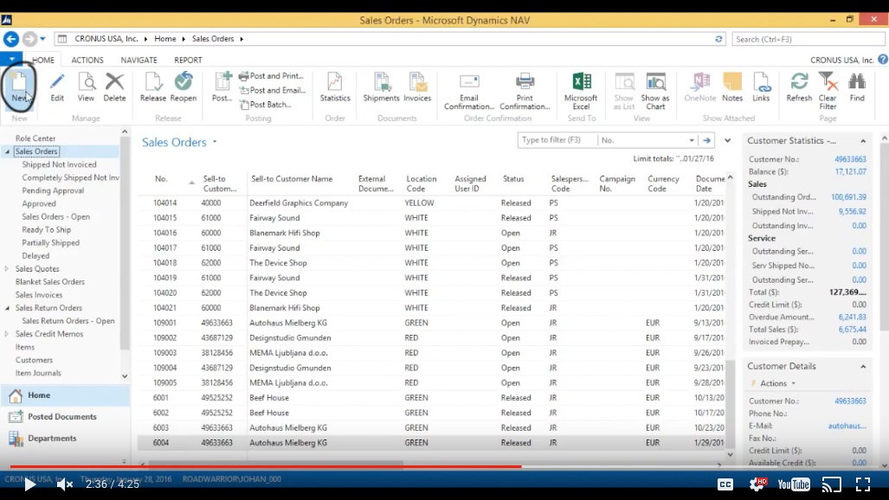Collapse the Customer Statistics panel

tap(863, 141)
